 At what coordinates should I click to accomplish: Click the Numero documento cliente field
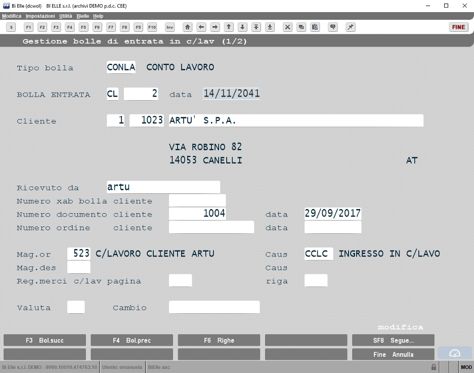(197, 214)
